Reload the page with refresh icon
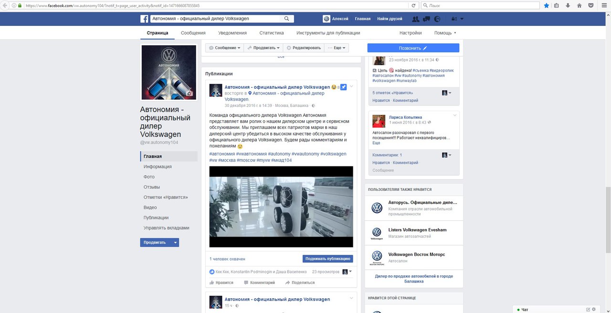 click(413, 5)
